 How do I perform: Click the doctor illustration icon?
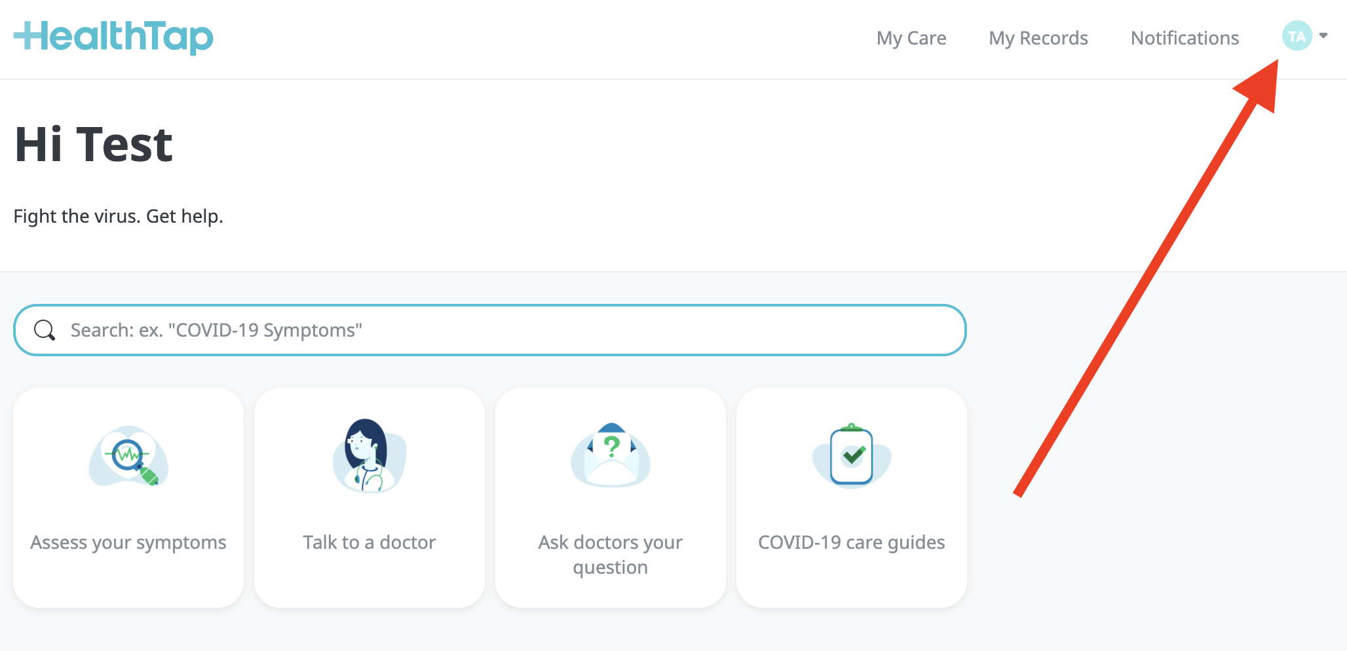click(369, 456)
